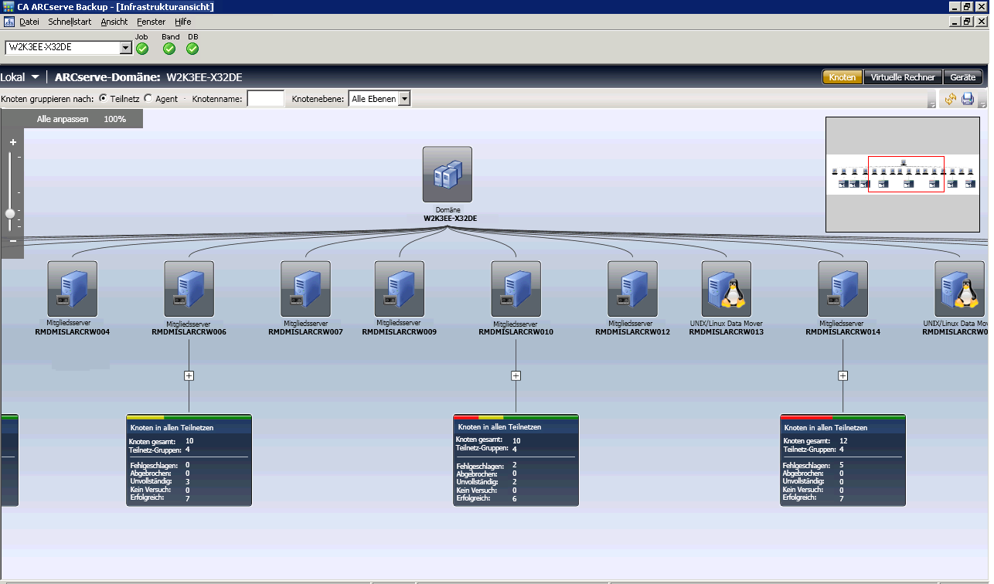Screen dimensions: 994x584
Task: Click the zoom slider handle
Action: [10, 213]
